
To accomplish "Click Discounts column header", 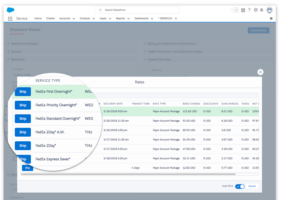I will coord(211,104).
